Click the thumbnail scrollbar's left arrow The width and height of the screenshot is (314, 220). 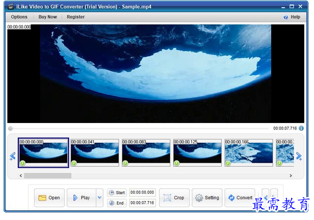(x=21, y=176)
